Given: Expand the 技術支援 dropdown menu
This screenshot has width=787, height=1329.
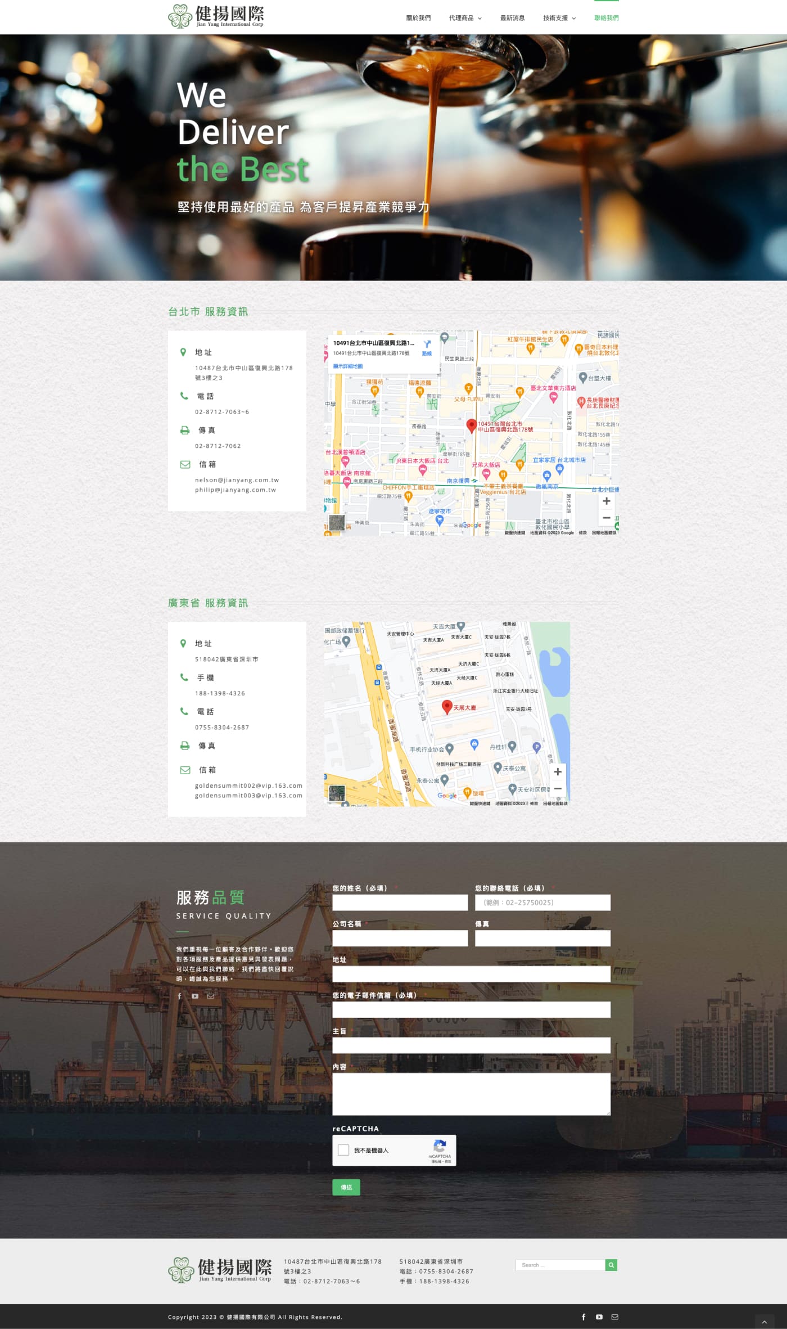Looking at the screenshot, I should [x=559, y=18].
